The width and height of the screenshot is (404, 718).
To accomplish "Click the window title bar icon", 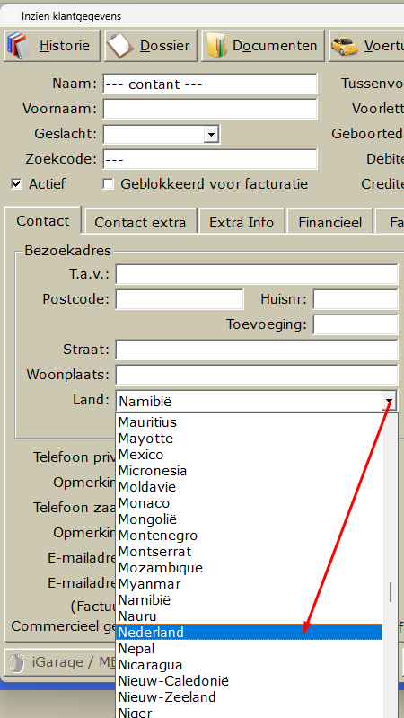I will (10, 16).
